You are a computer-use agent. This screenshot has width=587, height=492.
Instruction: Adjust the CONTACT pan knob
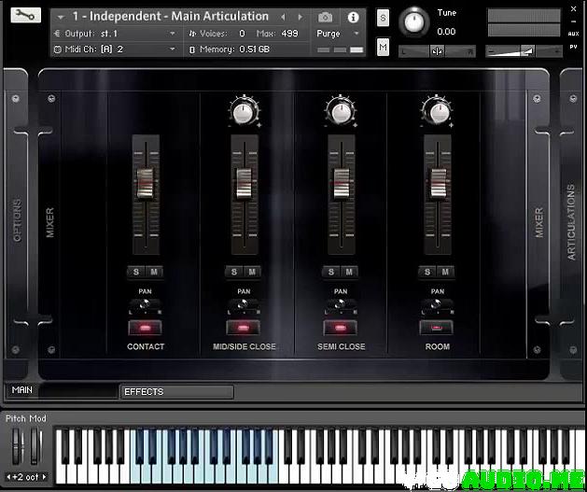coord(146,305)
